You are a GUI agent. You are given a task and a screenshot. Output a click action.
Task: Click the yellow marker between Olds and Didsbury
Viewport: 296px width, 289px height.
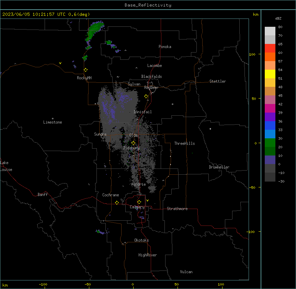click(133, 143)
